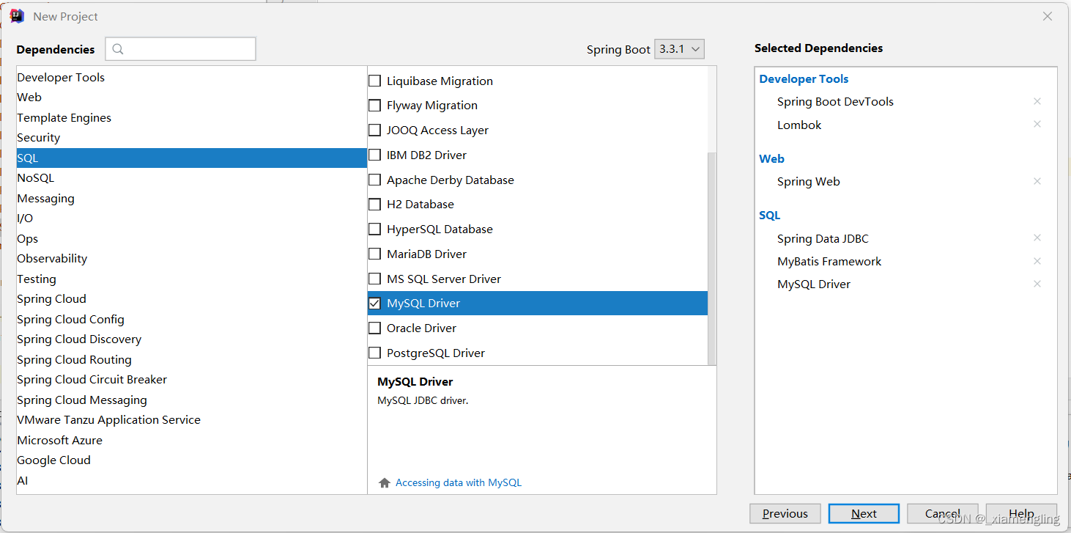Open the Accessing data with MySQL link
The width and height of the screenshot is (1071, 533).
click(x=459, y=482)
